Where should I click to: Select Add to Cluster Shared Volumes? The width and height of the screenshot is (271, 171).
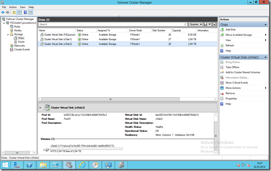243,73
